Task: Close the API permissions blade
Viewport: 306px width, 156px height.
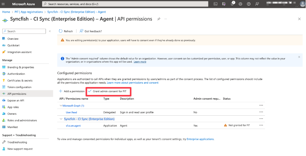Action: 299,19
